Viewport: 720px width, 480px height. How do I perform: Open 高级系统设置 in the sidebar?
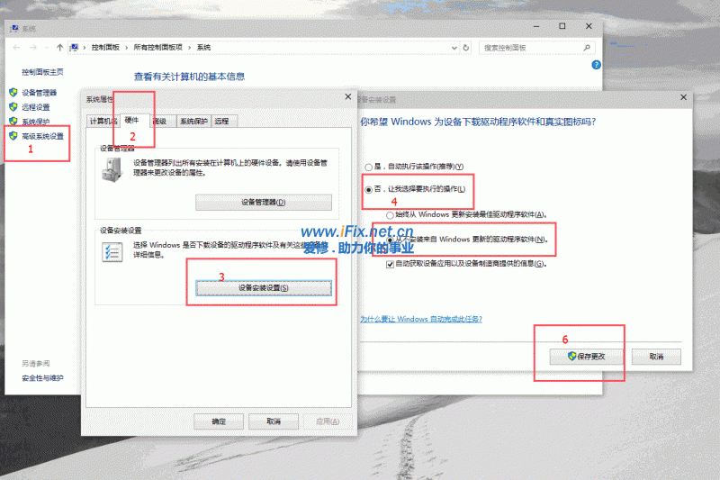[x=42, y=136]
